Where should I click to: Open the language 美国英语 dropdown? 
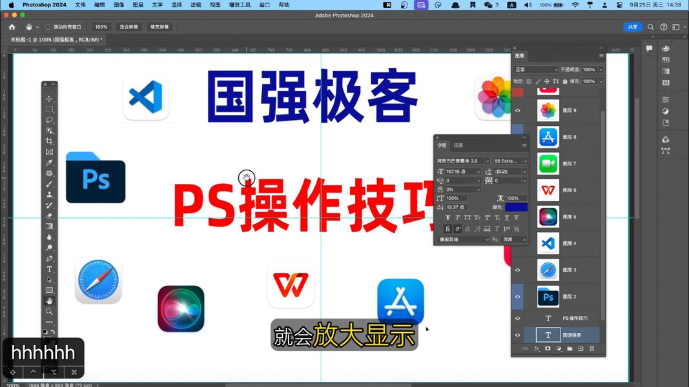464,239
